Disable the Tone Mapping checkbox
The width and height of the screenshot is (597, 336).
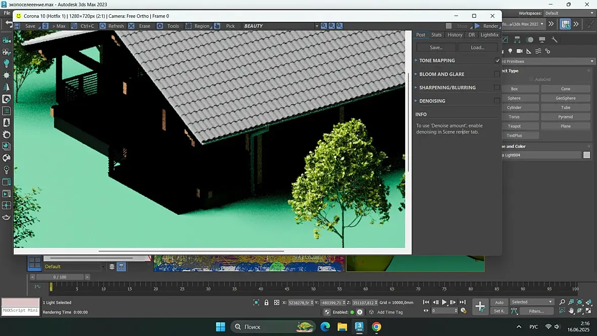497,61
